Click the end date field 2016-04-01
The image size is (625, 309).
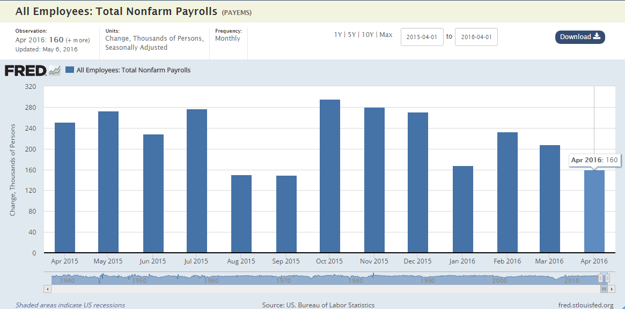coord(476,37)
